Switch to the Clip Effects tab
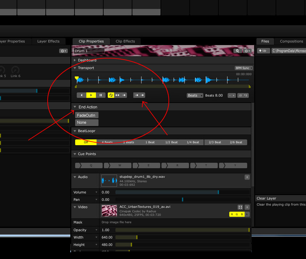 125,41
